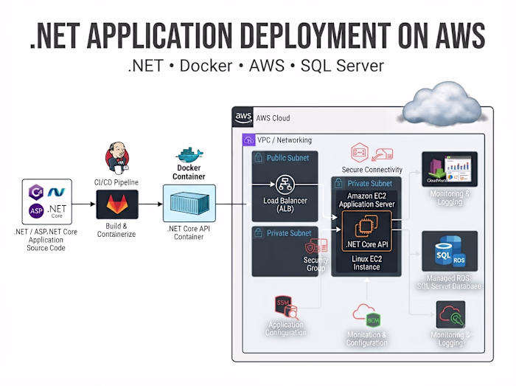
Task: Click the purple ASP circle logo
Action: coord(36,211)
